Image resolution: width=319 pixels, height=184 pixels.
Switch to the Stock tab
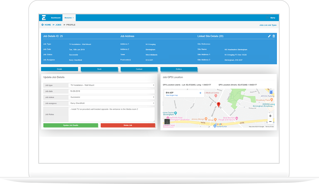pyautogui.click(x=99, y=69)
